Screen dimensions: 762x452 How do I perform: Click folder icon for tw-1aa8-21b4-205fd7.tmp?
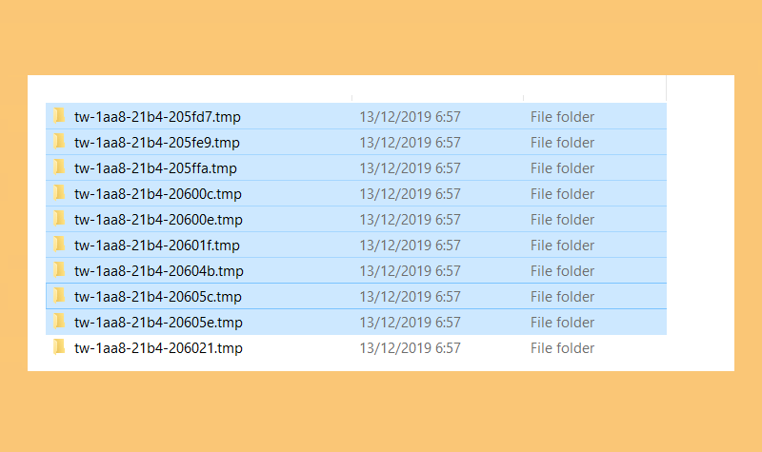59,115
